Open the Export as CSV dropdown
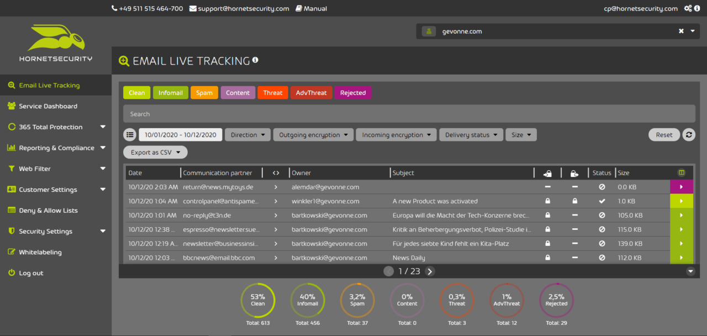Viewport: 707px width, 336px height. [155, 153]
